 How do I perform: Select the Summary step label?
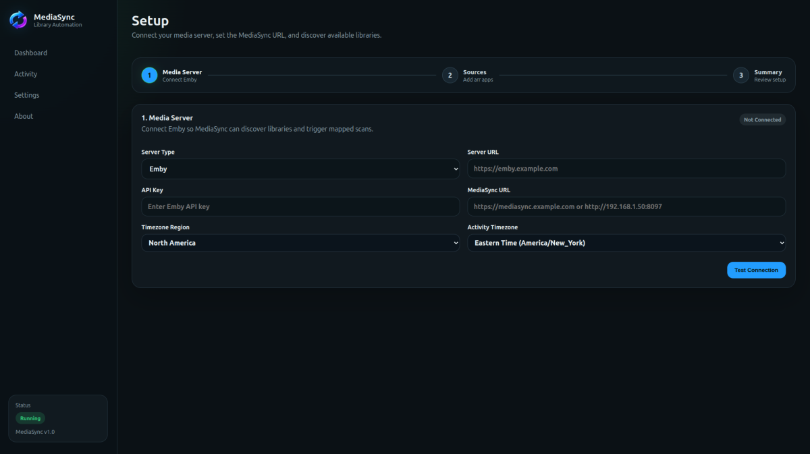768,72
